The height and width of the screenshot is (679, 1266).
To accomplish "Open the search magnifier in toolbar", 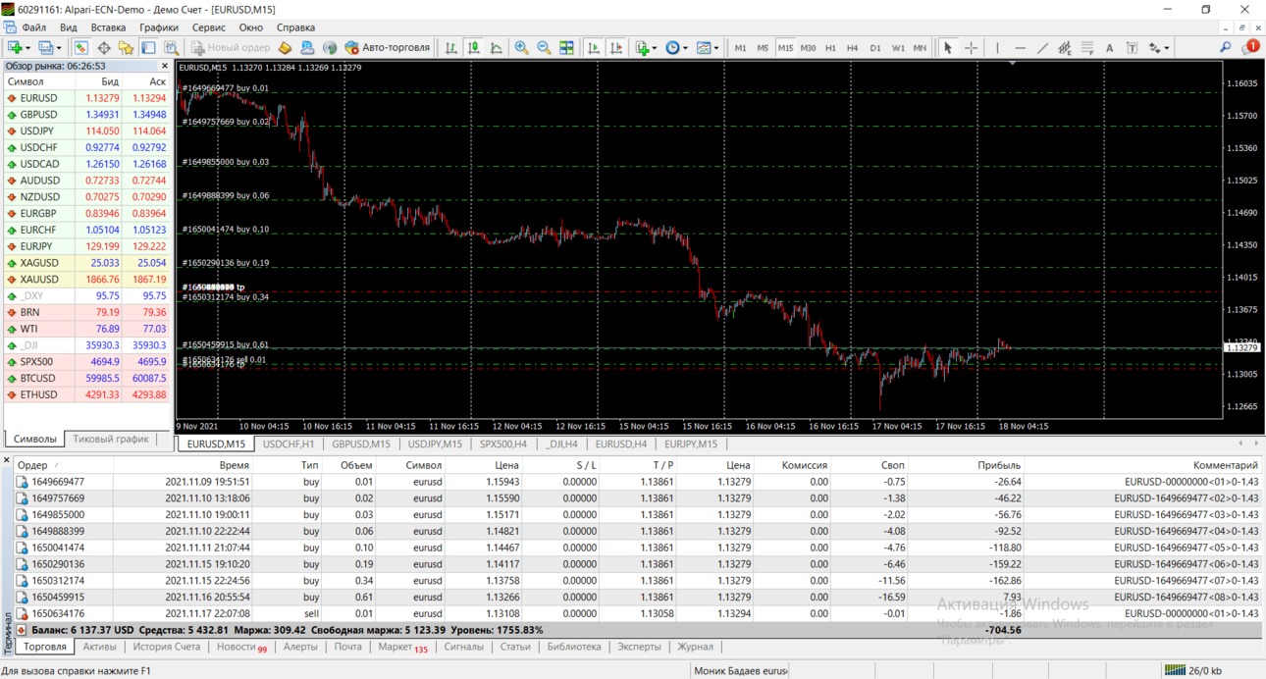I will click(x=1225, y=47).
